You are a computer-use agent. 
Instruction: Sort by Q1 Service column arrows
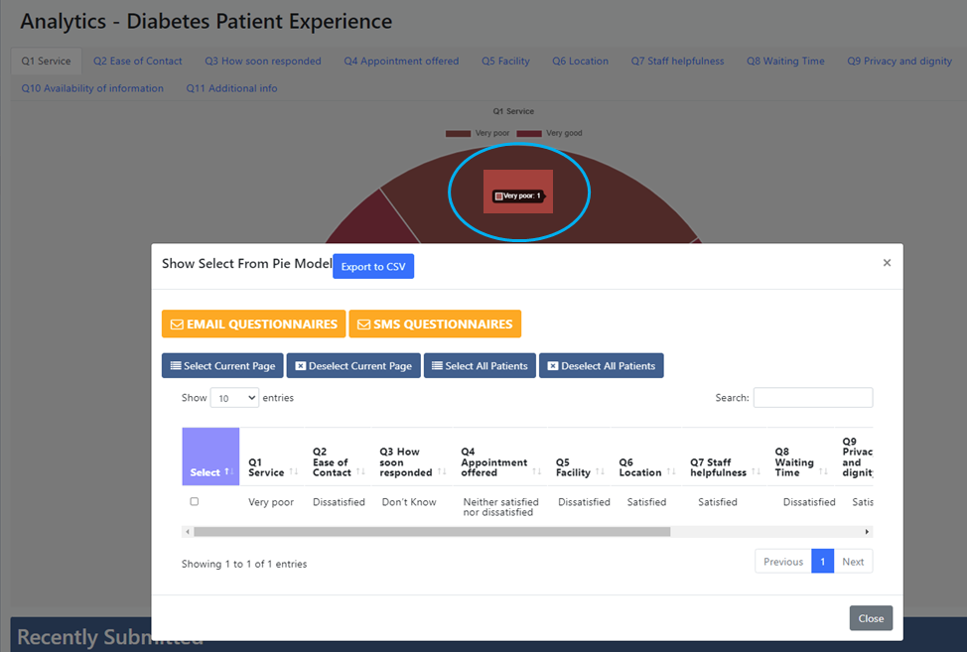[293, 472]
